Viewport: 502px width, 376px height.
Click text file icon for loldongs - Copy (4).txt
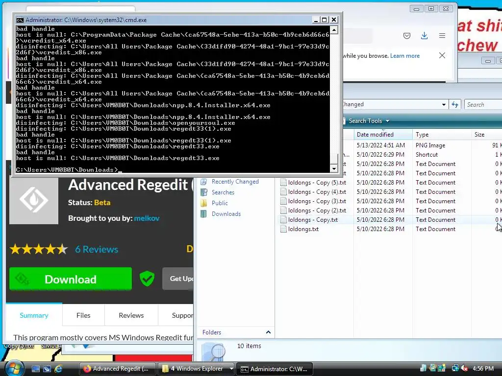click(x=283, y=192)
